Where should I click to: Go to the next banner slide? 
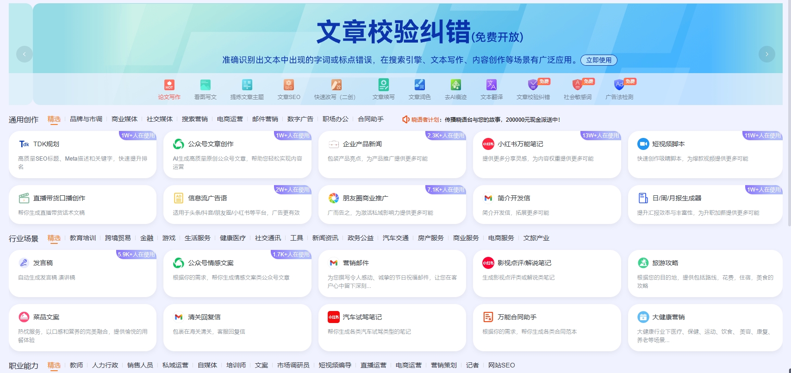[767, 54]
